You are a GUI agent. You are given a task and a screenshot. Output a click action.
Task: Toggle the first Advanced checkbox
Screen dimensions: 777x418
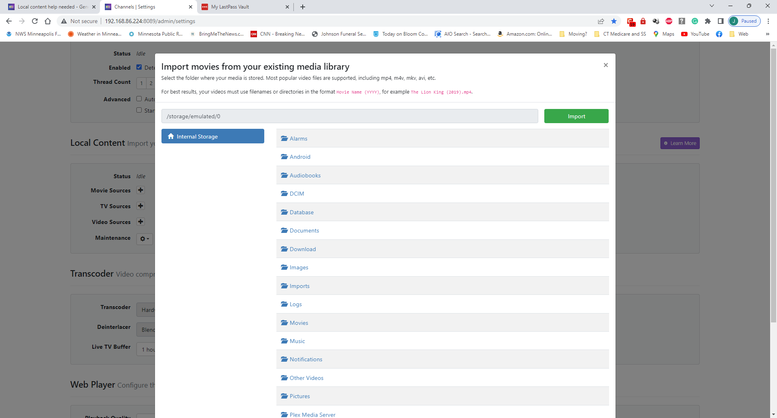click(139, 99)
